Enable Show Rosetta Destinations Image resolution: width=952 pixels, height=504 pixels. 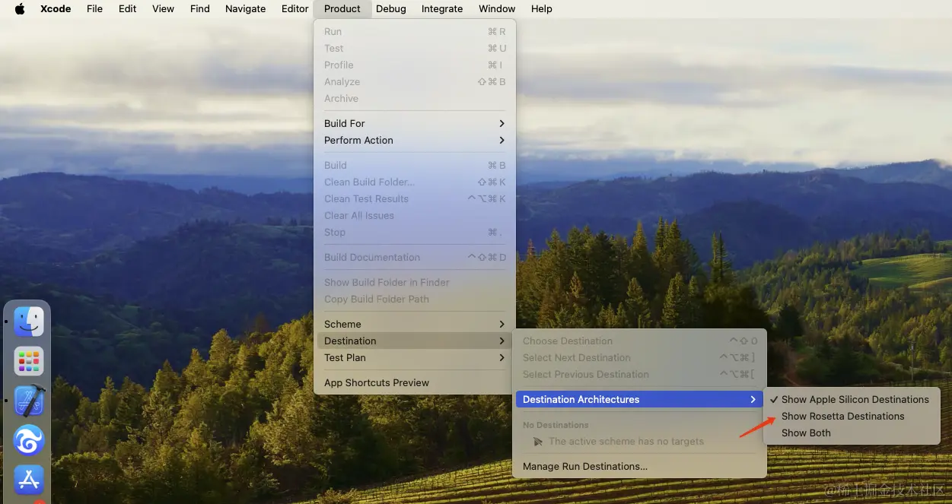[x=843, y=416]
